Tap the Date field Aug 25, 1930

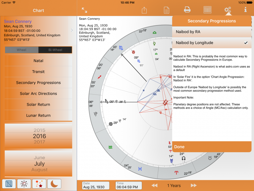point(95,186)
